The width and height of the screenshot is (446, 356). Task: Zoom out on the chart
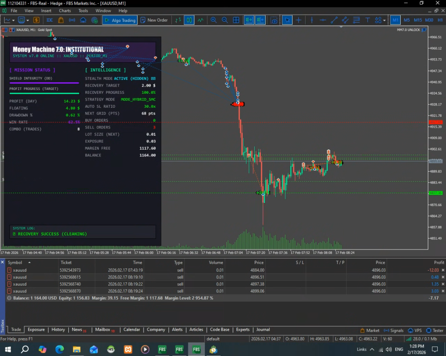point(225,20)
